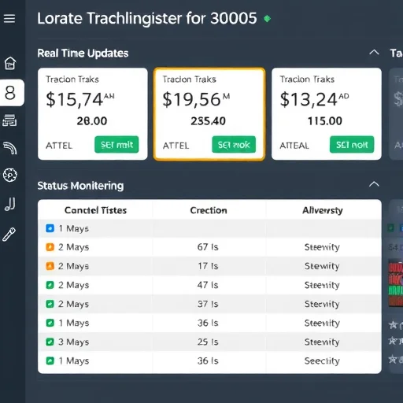Toggle the blue checkbox for 1 Mays

click(x=50, y=228)
